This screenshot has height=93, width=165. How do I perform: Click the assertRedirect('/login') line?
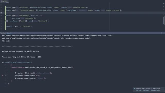point(30,78)
